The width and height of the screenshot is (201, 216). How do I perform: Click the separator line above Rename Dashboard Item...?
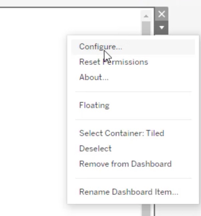click(x=133, y=178)
